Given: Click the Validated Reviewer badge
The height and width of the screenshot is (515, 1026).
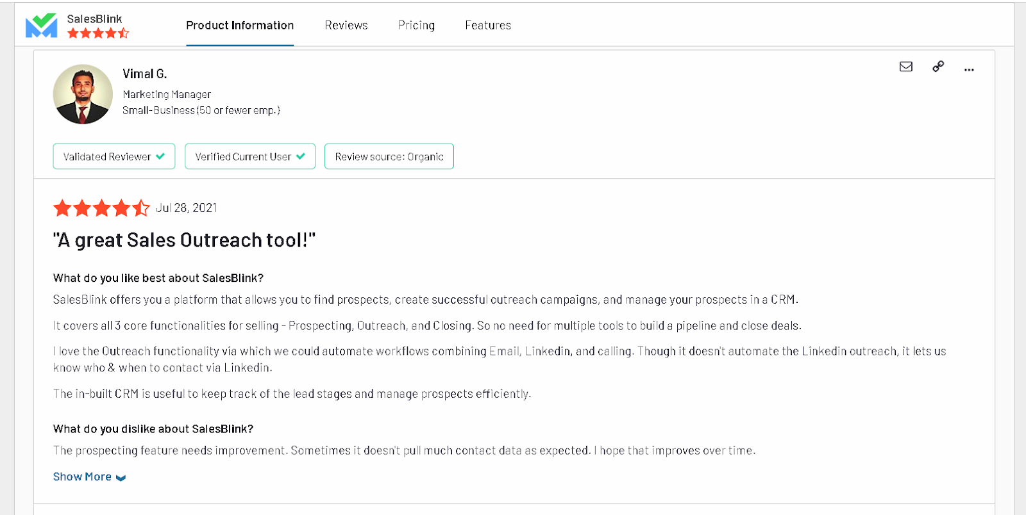Looking at the screenshot, I should tap(114, 156).
